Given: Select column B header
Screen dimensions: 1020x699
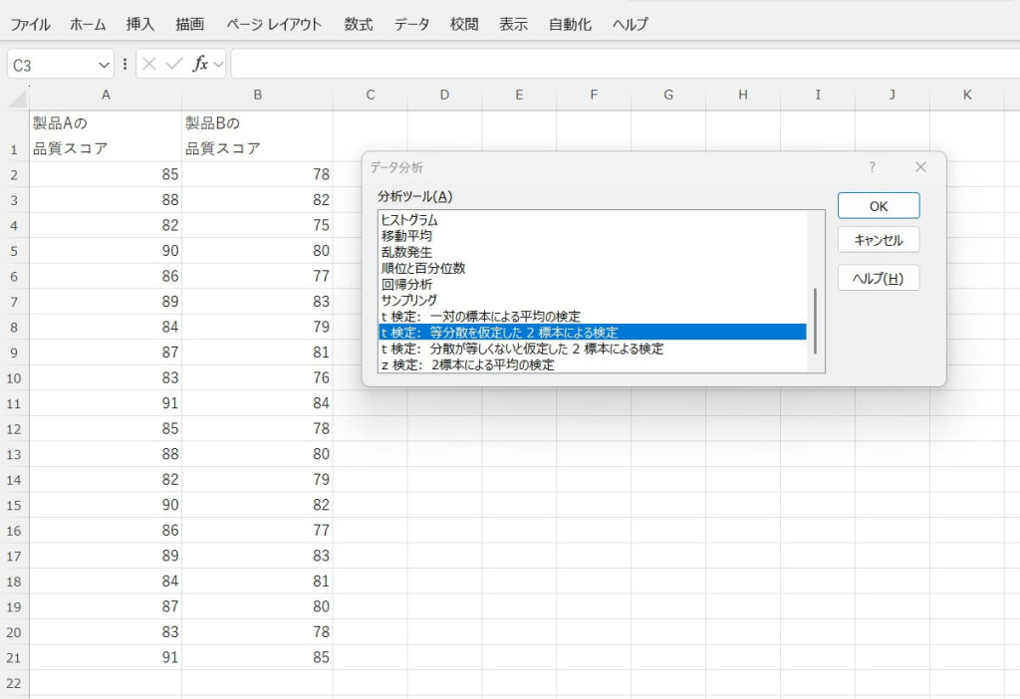Looking at the screenshot, I should tap(257, 96).
